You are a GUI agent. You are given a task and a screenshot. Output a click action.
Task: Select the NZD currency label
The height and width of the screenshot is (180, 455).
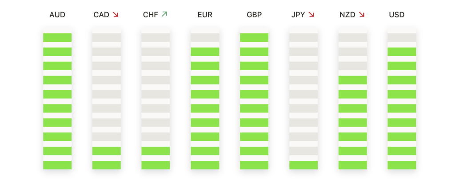pyautogui.click(x=347, y=15)
